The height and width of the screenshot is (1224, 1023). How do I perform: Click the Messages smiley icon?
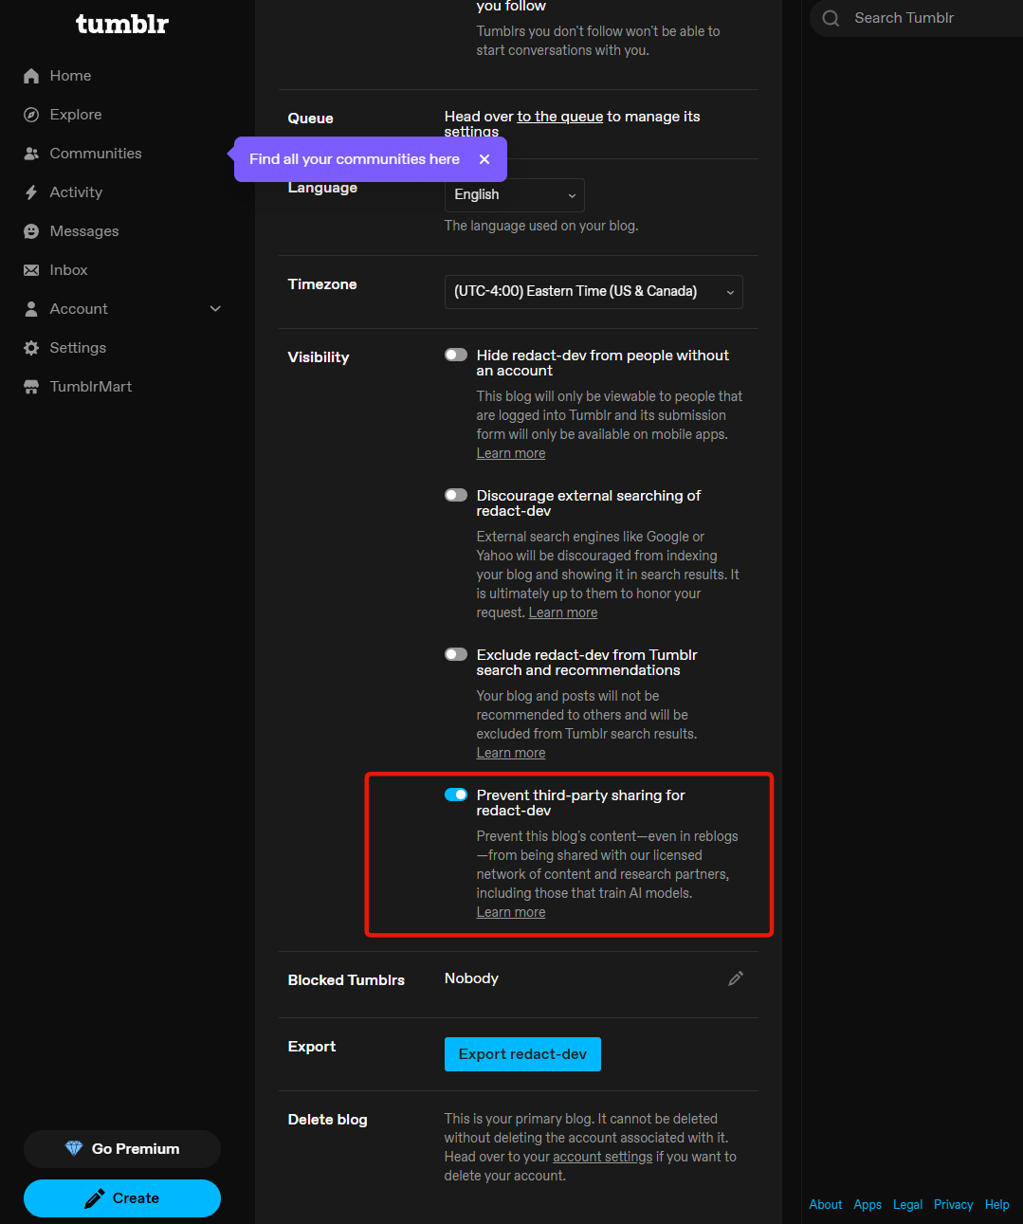click(31, 231)
